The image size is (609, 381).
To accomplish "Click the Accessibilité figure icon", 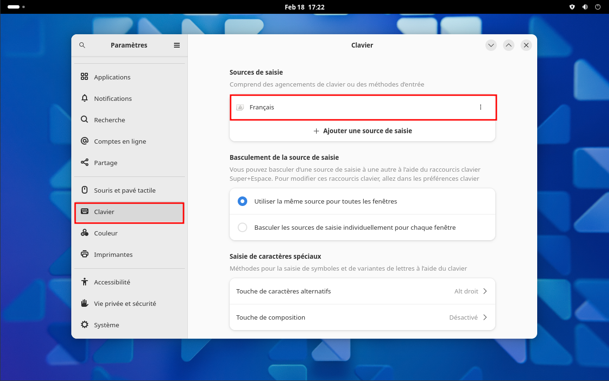I will (85, 282).
